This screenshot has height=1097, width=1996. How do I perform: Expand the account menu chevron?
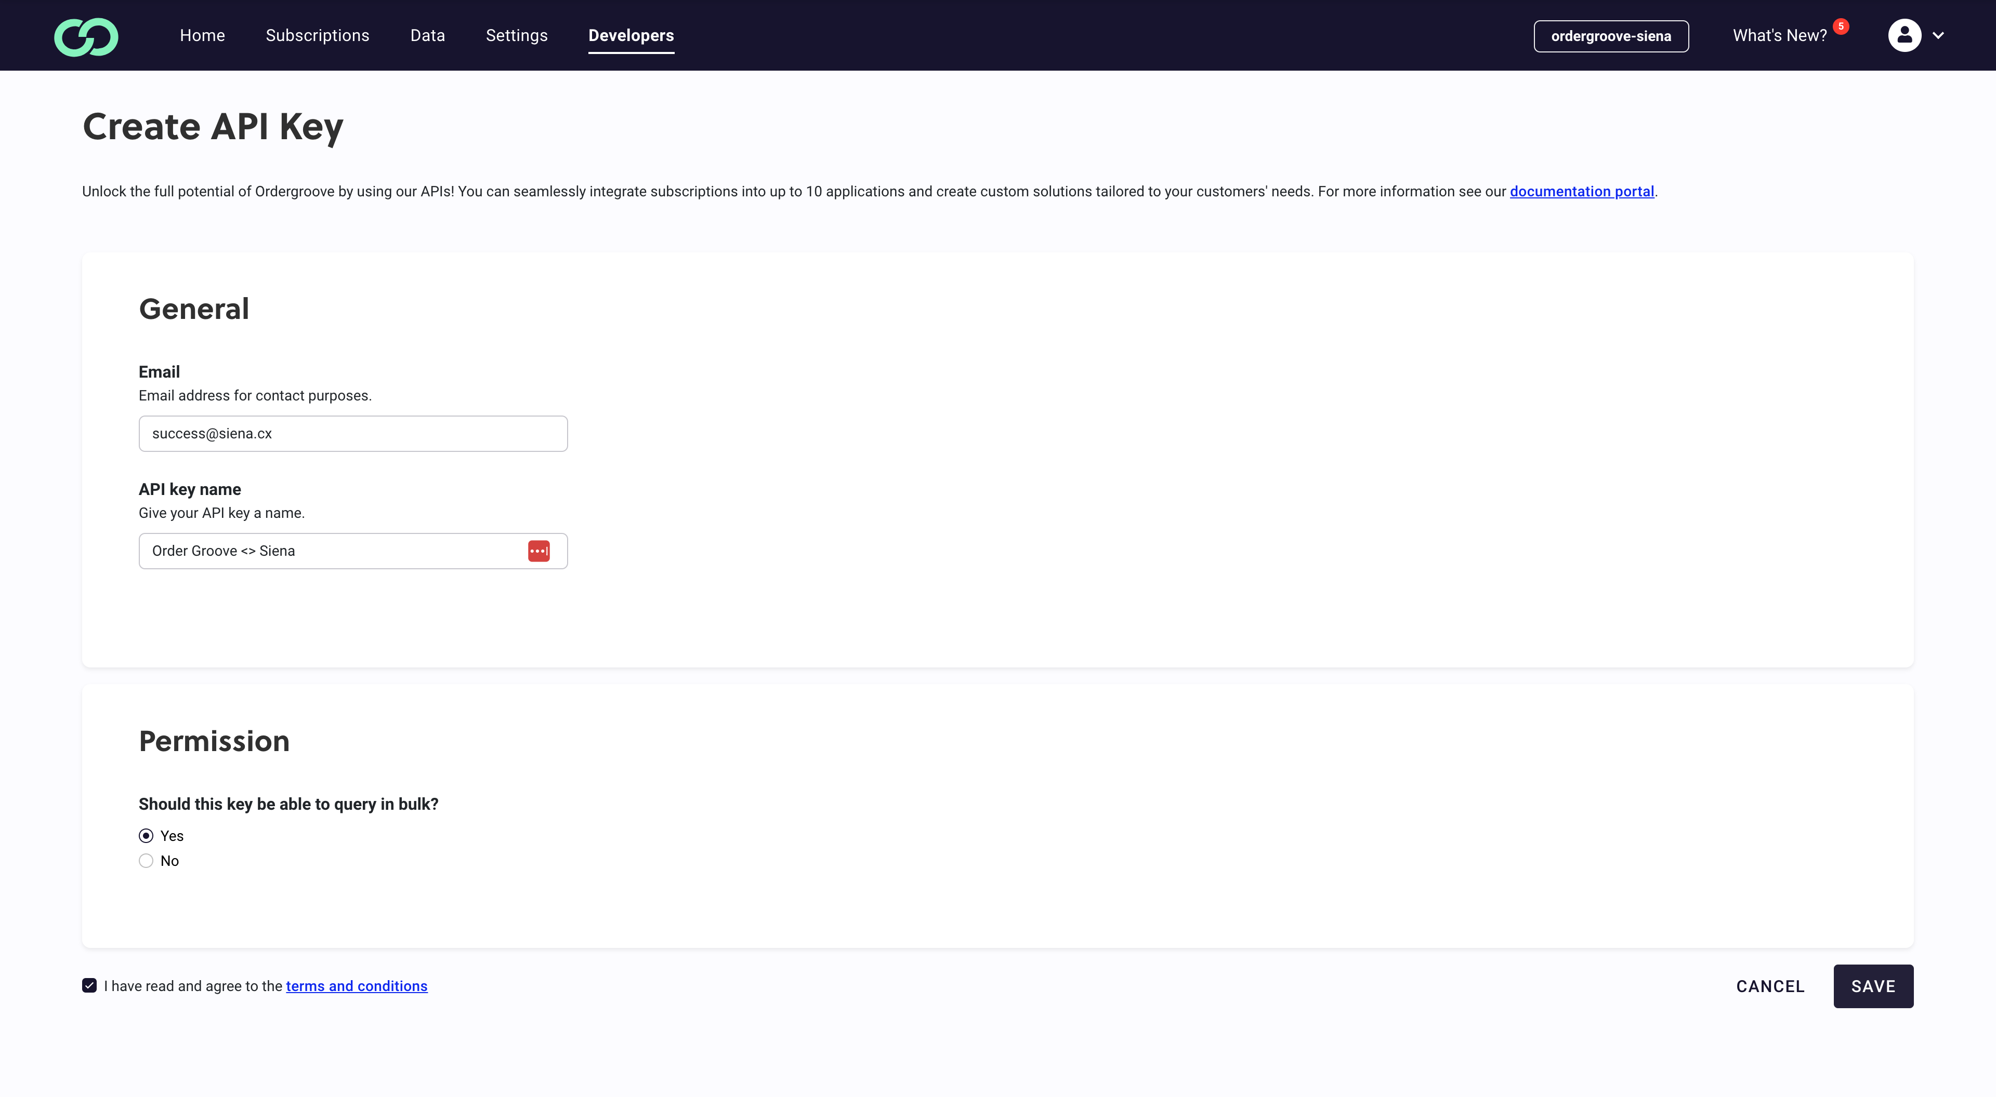click(1938, 36)
